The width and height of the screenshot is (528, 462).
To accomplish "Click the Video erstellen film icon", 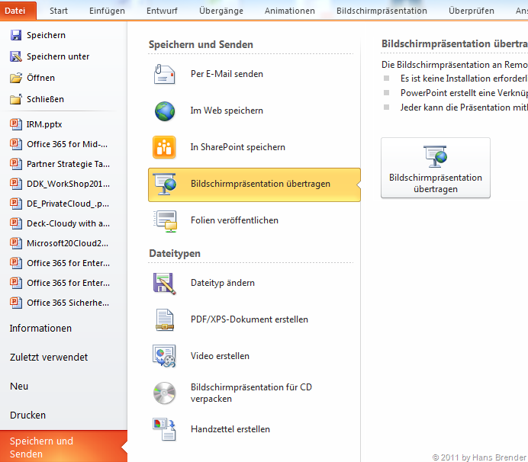I will [165, 356].
